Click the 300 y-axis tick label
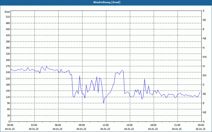Image resolution: width=212 pixels, height=132 pixels. click(x=8, y=60)
